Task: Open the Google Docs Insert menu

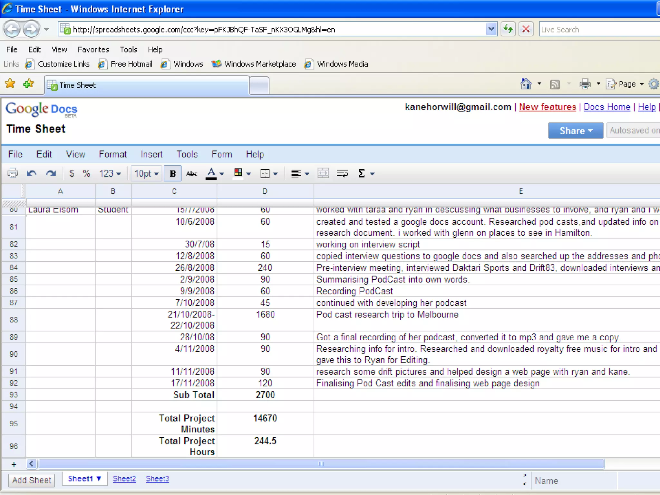Action: click(151, 154)
